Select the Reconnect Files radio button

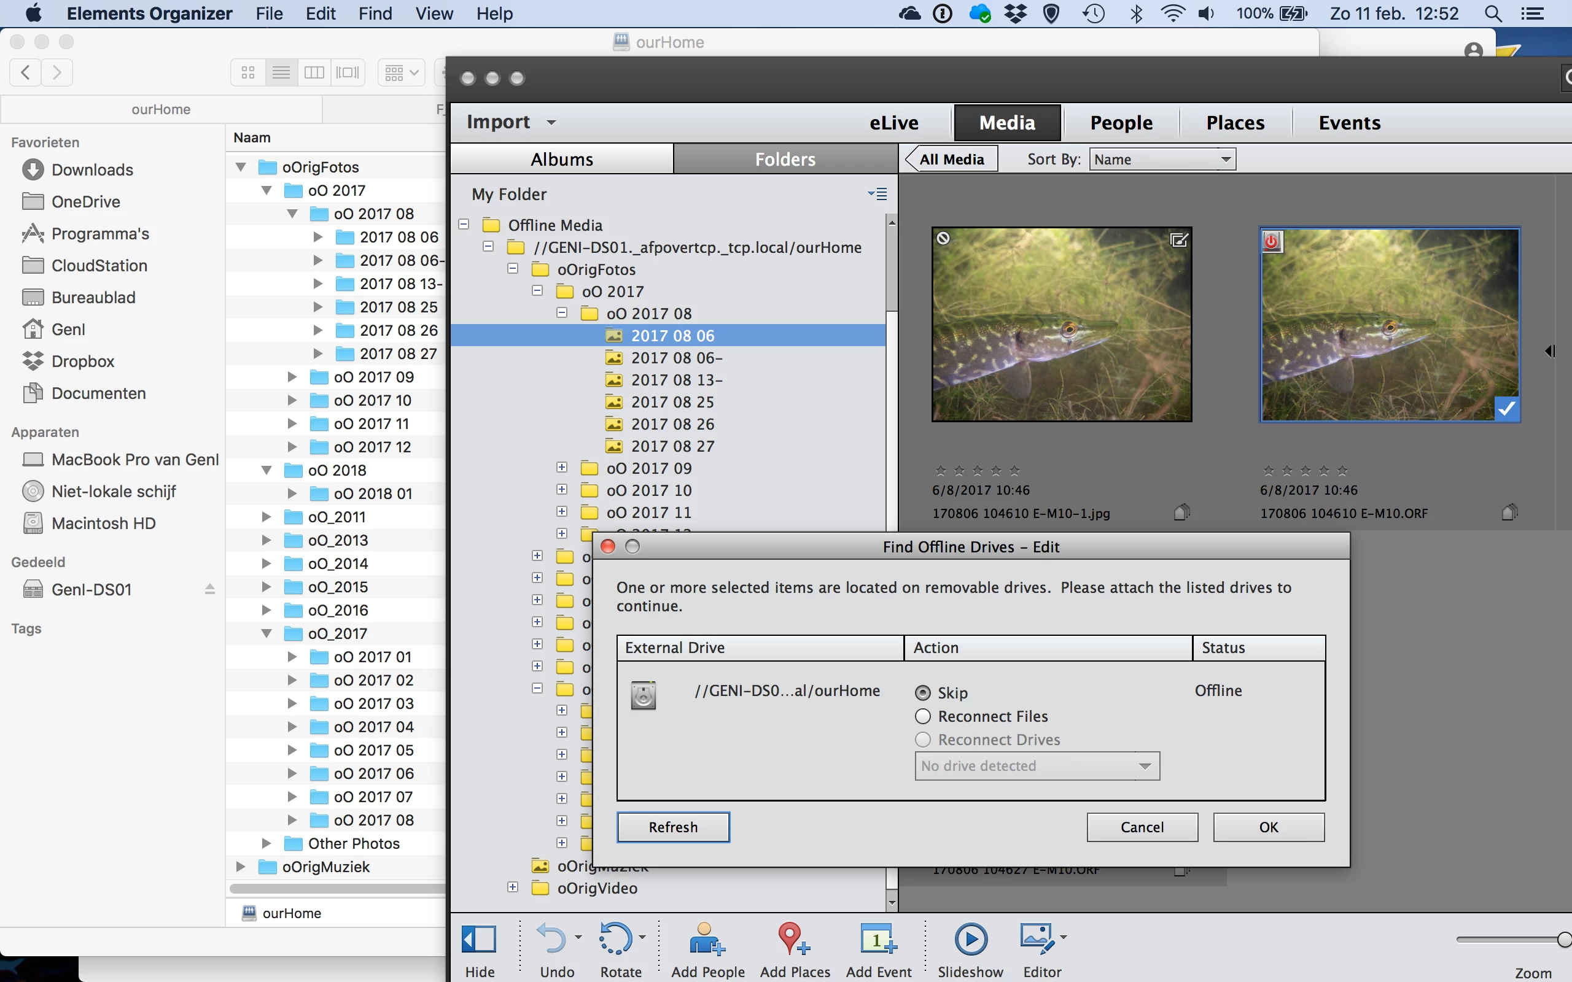point(922,716)
